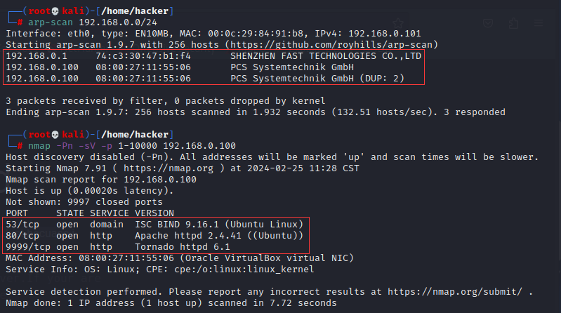The width and height of the screenshot is (561, 313).
Task: Click the skull icon in second prompt
Action: pos(55,135)
